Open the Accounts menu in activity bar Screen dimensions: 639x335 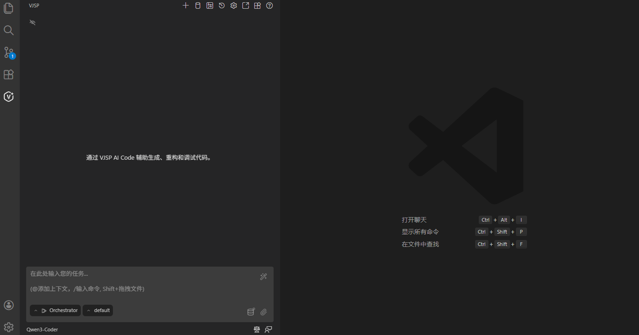coord(9,305)
